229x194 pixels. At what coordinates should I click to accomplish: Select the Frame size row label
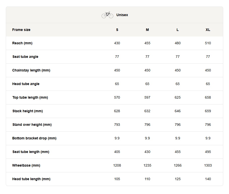(21, 30)
